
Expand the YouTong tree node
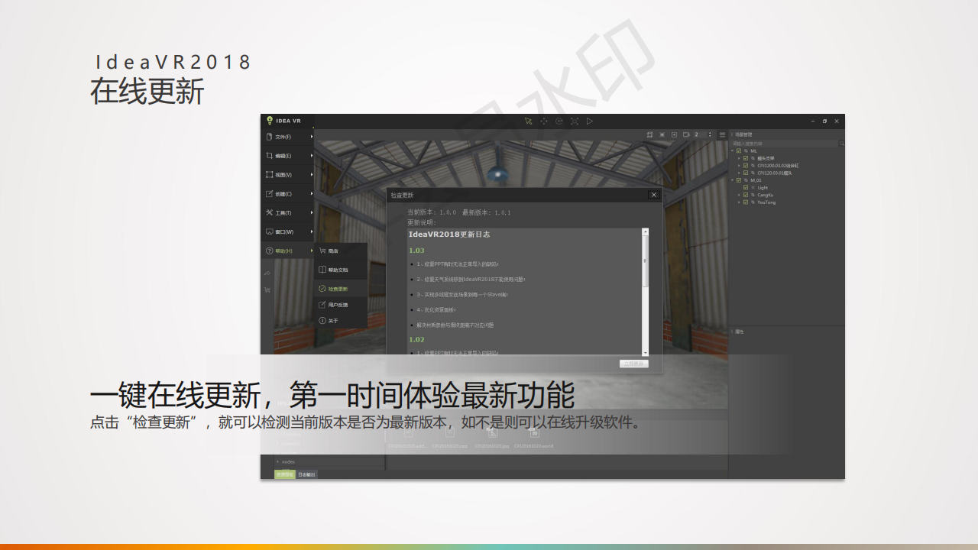(739, 202)
